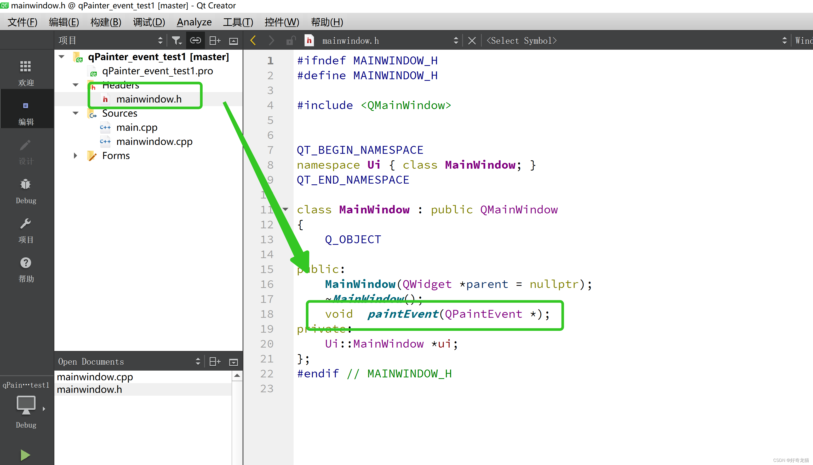The image size is (813, 465).
Task: Select mainwindow.cpp in Sources tree
Action: 154,141
